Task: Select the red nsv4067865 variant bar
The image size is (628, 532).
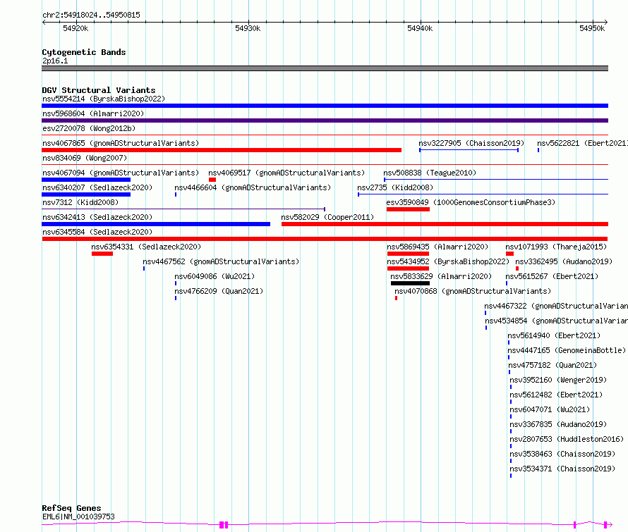Action: (x=222, y=150)
